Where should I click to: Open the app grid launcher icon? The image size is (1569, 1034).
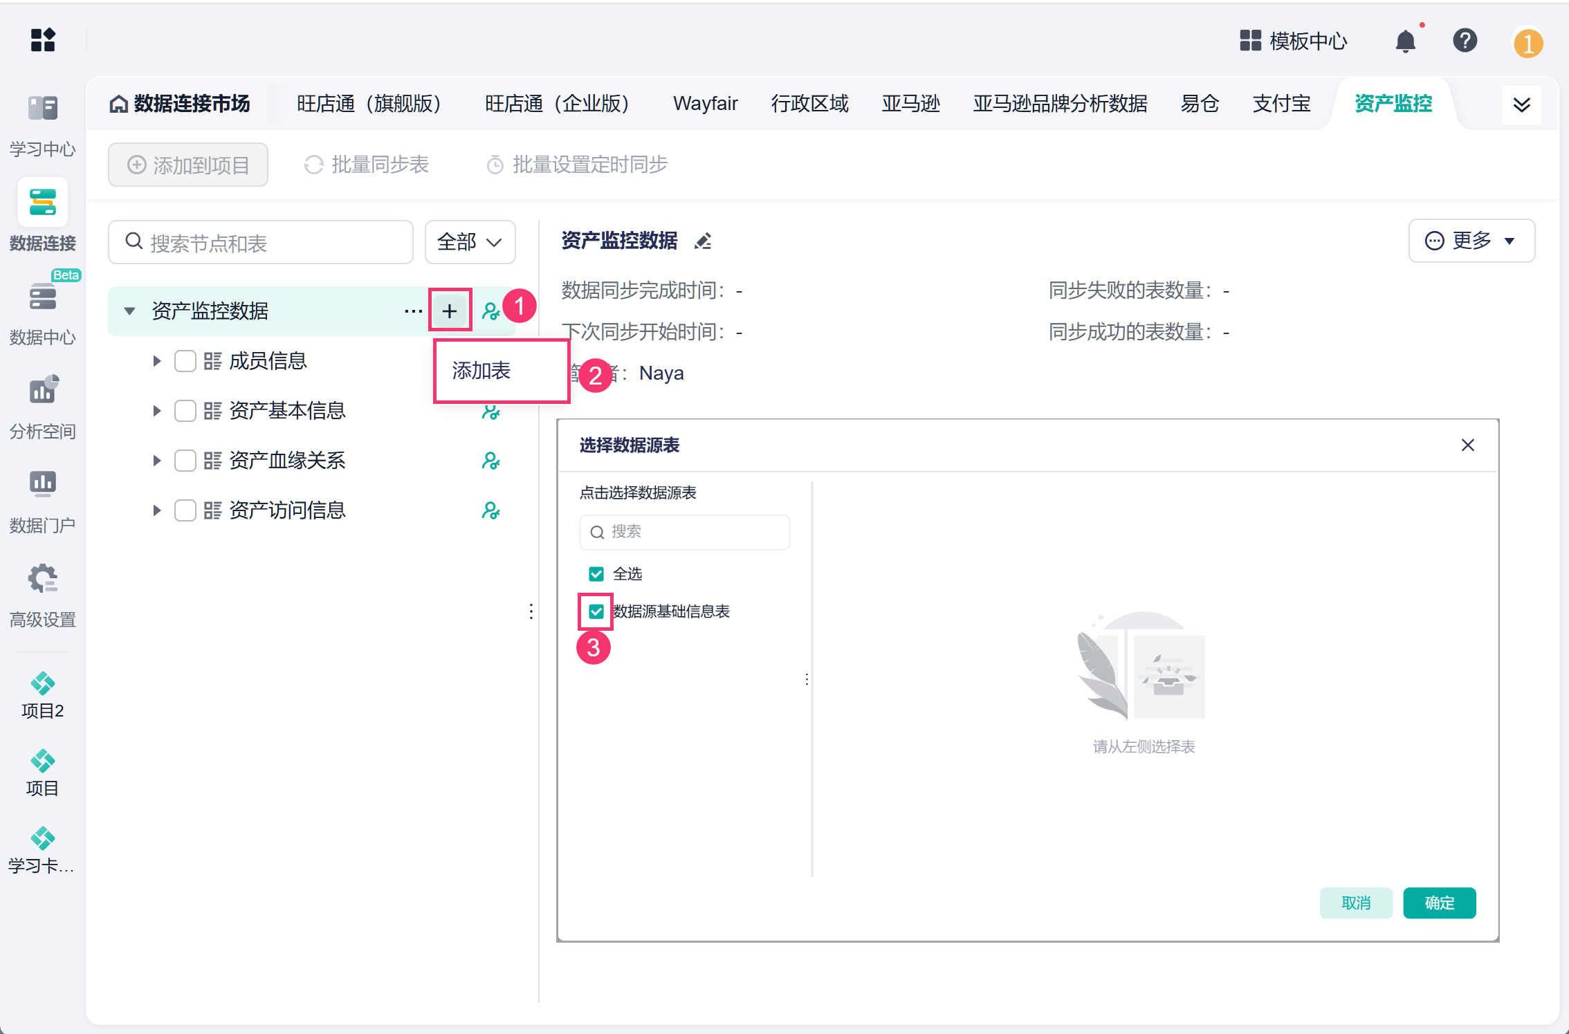click(43, 40)
